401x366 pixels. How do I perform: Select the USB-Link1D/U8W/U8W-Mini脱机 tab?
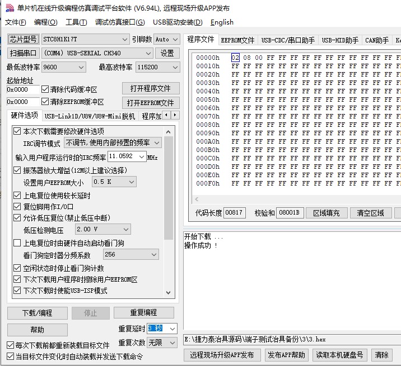(90, 116)
